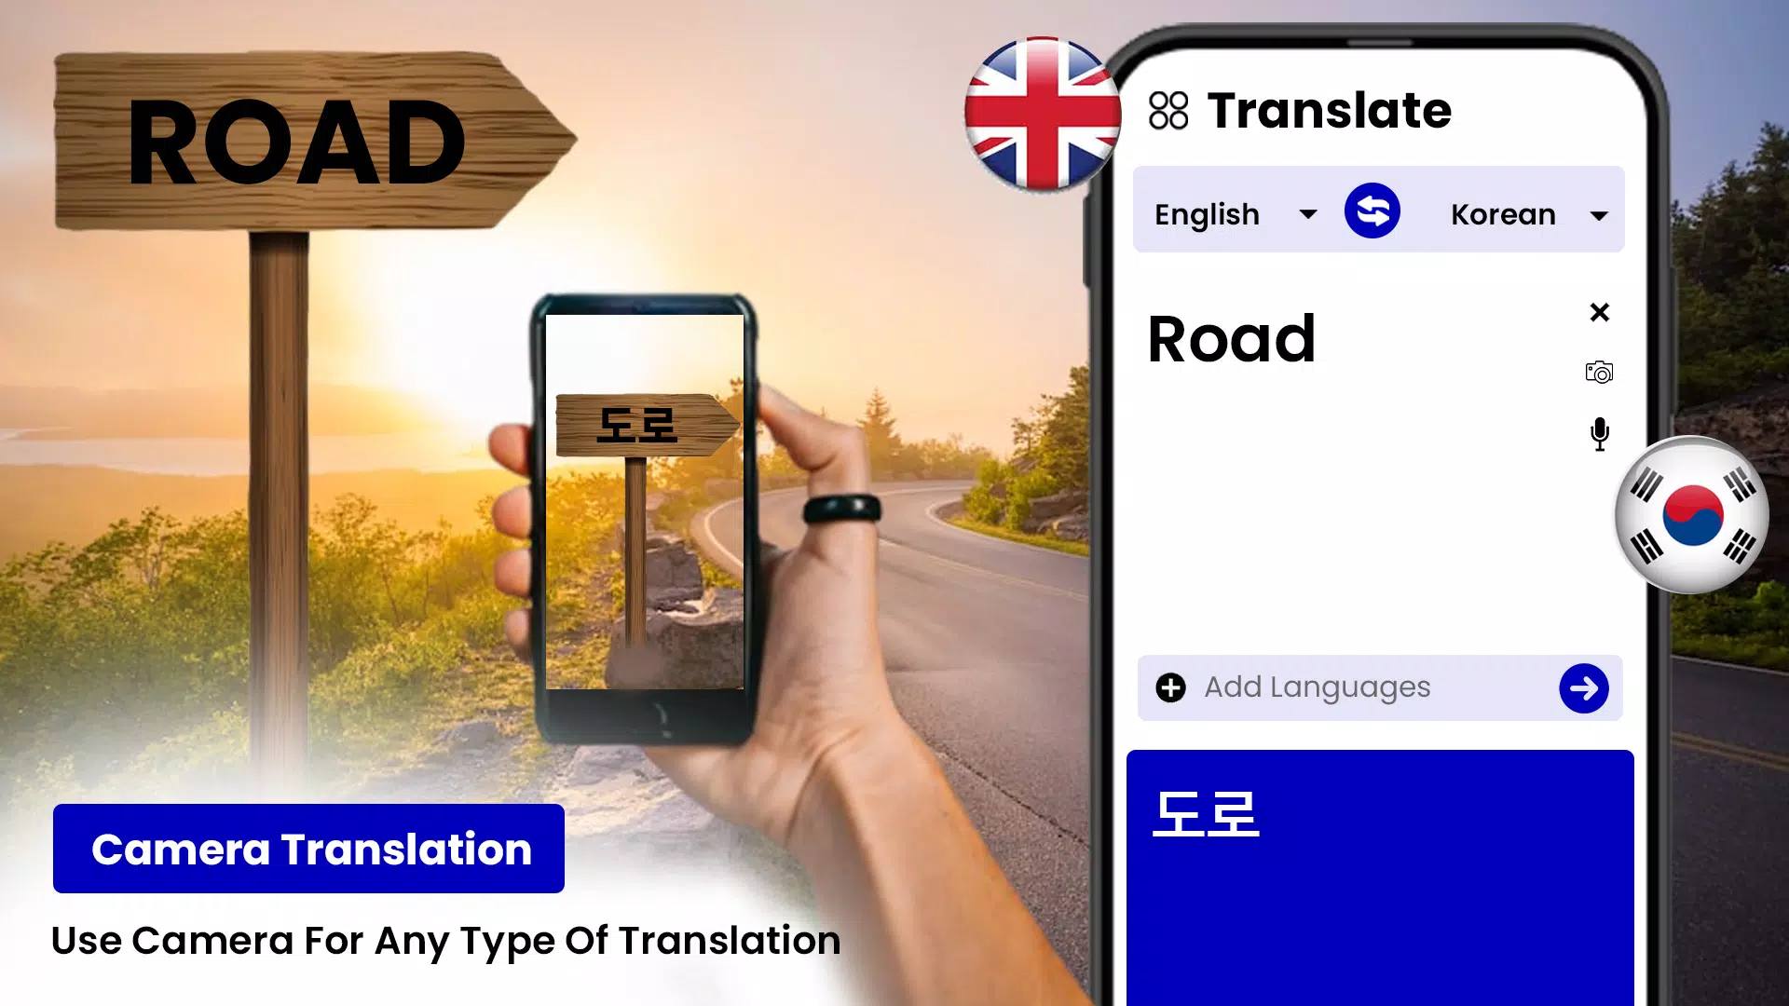1789x1006 pixels.
Task: Toggle the source and target languages
Action: click(1372, 213)
